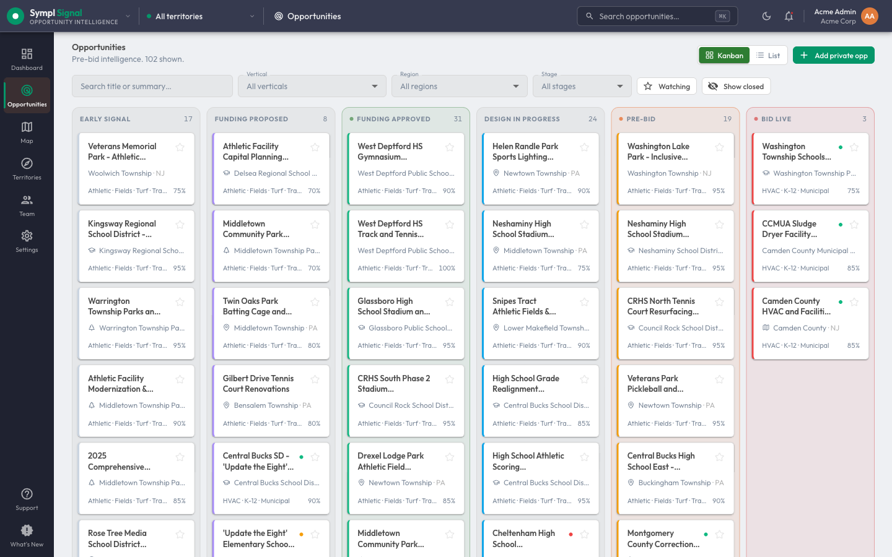Star Gilbert Drive Tennis Court Renovations card
The width and height of the screenshot is (892, 557).
point(315,379)
